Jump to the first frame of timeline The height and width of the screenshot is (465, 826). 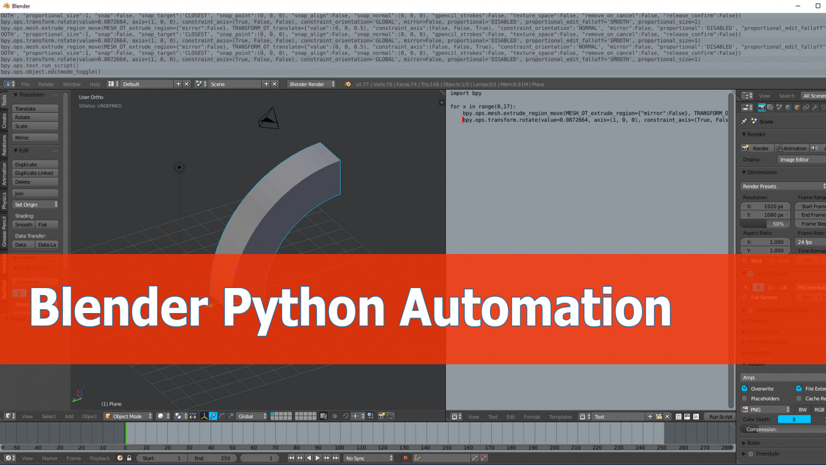pos(291,458)
